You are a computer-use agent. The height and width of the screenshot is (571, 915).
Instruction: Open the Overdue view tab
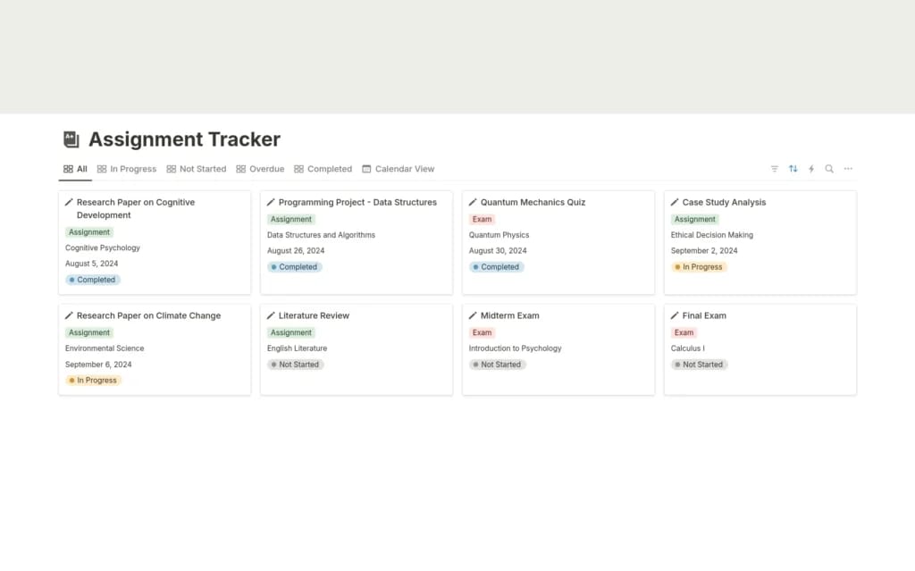[260, 169]
